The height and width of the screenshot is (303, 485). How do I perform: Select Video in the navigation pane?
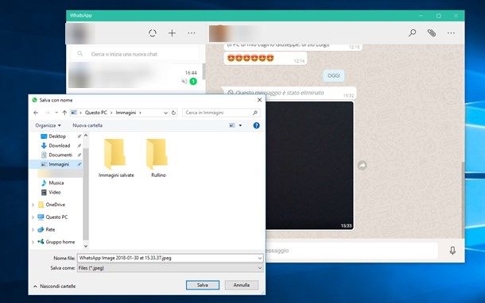point(54,192)
